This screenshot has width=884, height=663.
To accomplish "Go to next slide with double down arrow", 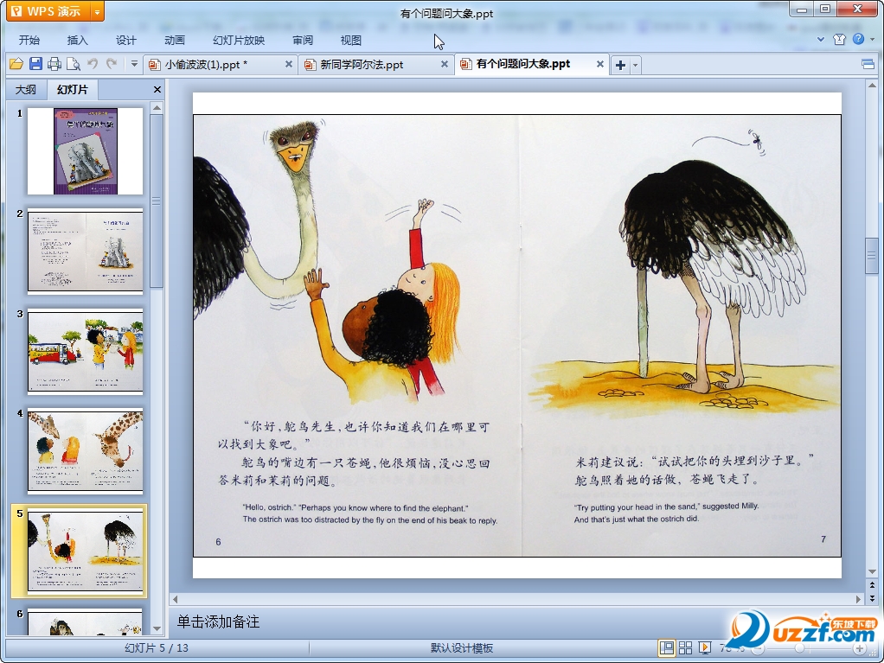I will (872, 598).
